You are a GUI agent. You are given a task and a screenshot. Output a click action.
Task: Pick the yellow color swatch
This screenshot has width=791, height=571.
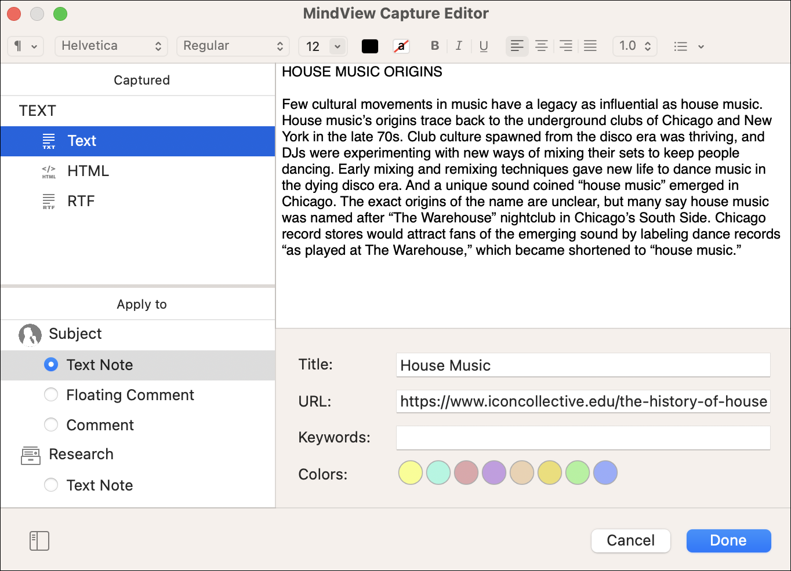[411, 473]
